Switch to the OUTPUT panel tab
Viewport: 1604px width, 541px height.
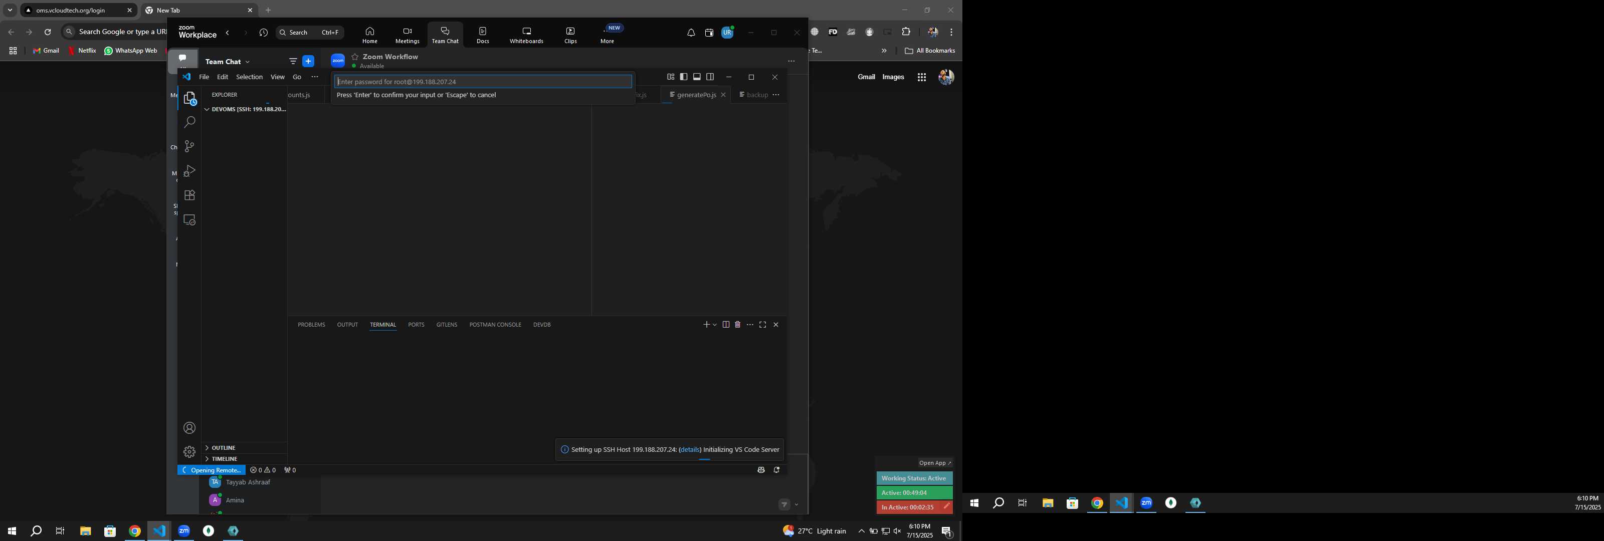pos(347,325)
